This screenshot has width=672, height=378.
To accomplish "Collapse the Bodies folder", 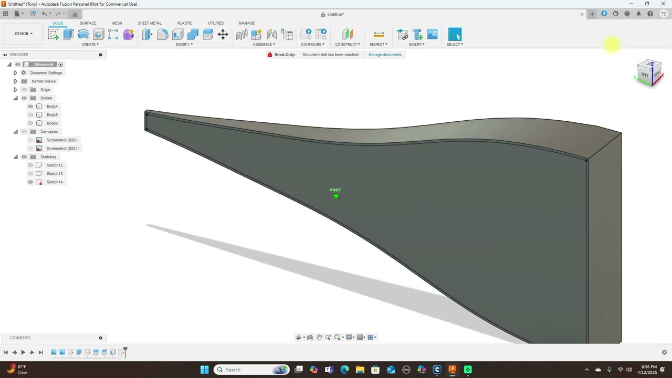I will (x=15, y=98).
